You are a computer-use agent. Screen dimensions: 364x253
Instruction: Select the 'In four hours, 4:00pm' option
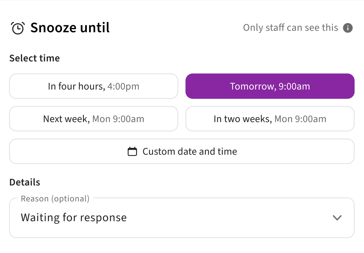click(94, 86)
